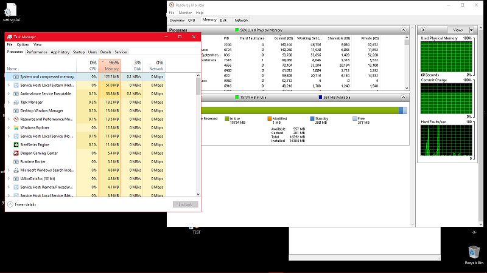
Task: Switch to the Performance tab in Task Manager
Action: (37, 52)
